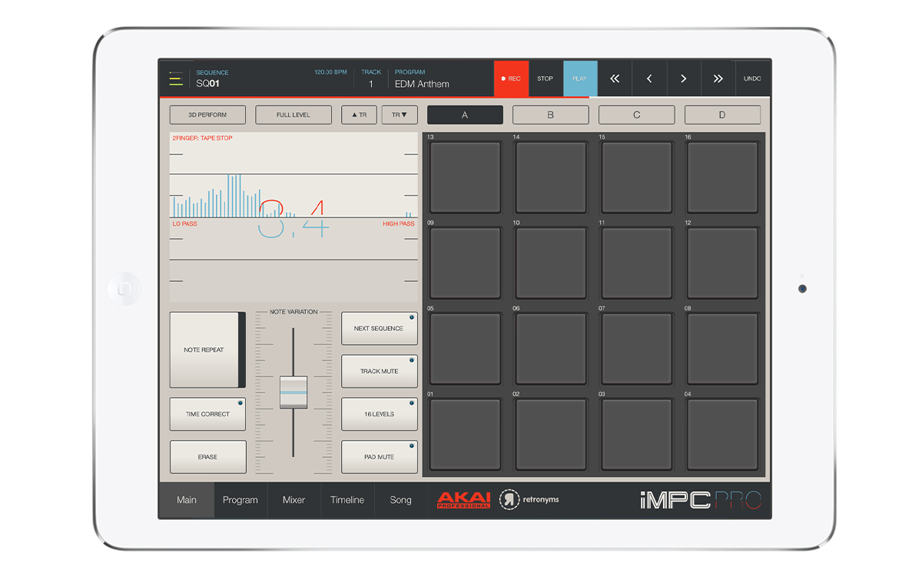The height and width of the screenshot is (576, 922).
Task: Jump forward with the double right arrows
Action: click(x=718, y=78)
